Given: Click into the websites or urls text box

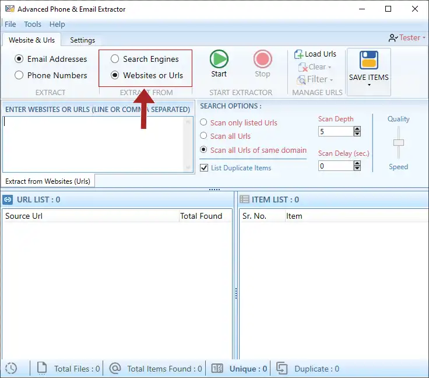Looking at the screenshot, I should pyautogui.click(x=94, y=145).
